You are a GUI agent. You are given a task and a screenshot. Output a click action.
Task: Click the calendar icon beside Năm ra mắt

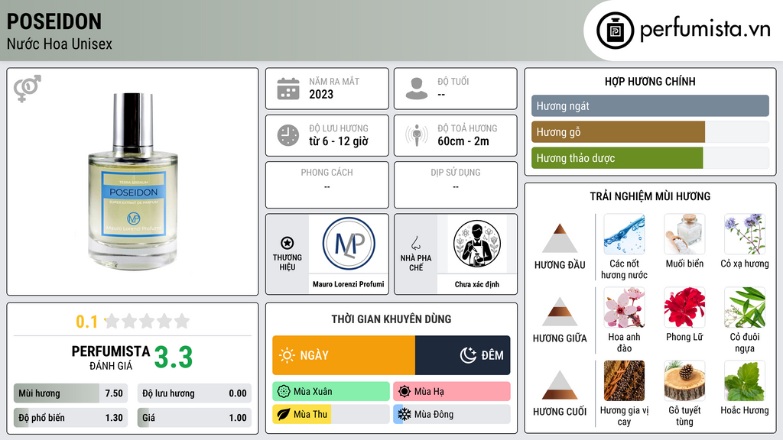click(288, 89)
